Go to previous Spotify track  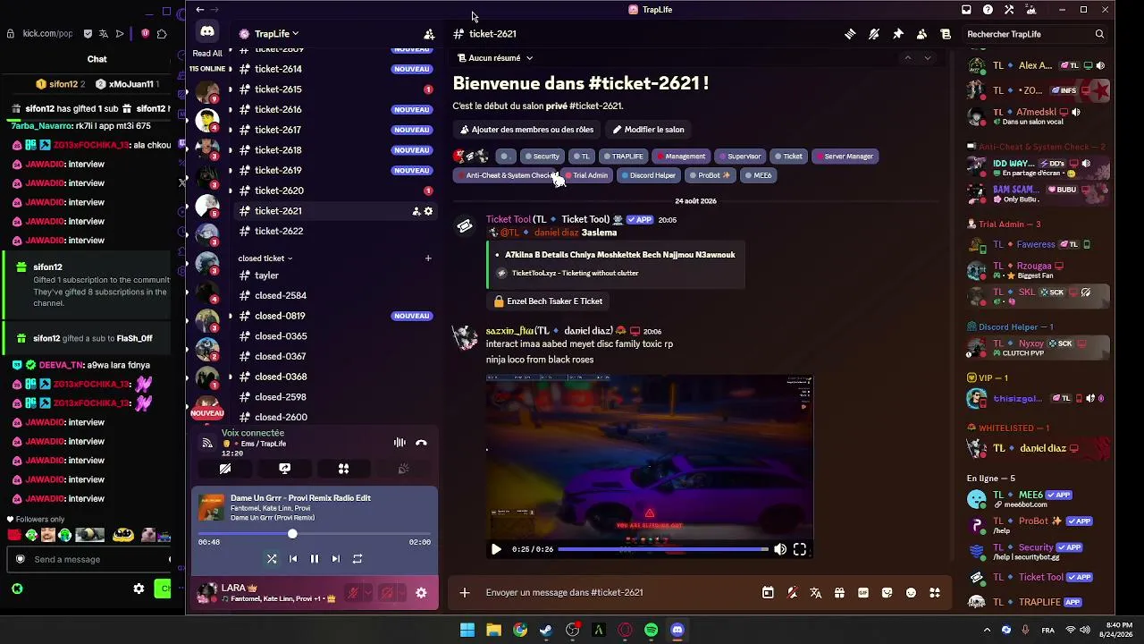tap(293, 559)
